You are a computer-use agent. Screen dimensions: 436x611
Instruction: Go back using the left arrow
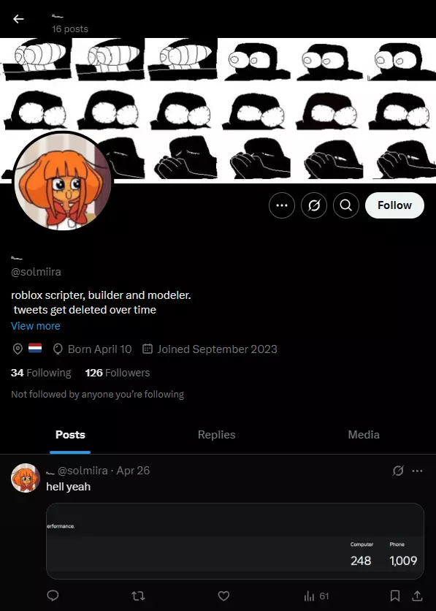18,19
